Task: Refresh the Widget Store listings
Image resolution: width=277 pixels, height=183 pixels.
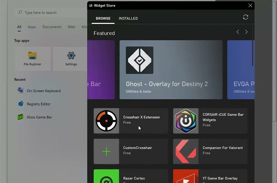Action: 246,17
